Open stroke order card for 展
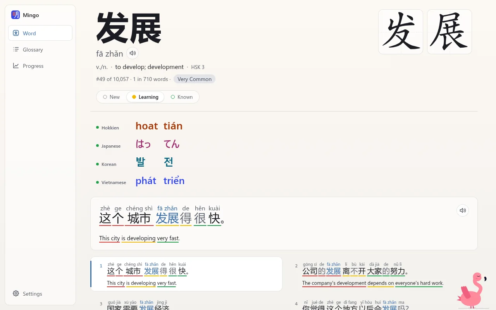The width and height of the screenshot is (496, 310). pyautogui.click(x=449, y=32)
